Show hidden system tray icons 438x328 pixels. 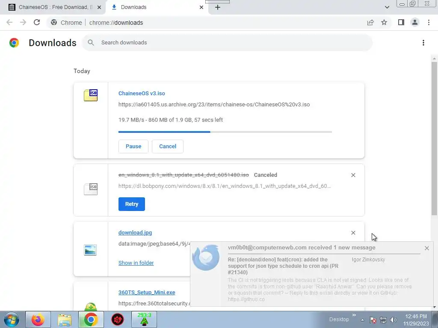point(362,320)
